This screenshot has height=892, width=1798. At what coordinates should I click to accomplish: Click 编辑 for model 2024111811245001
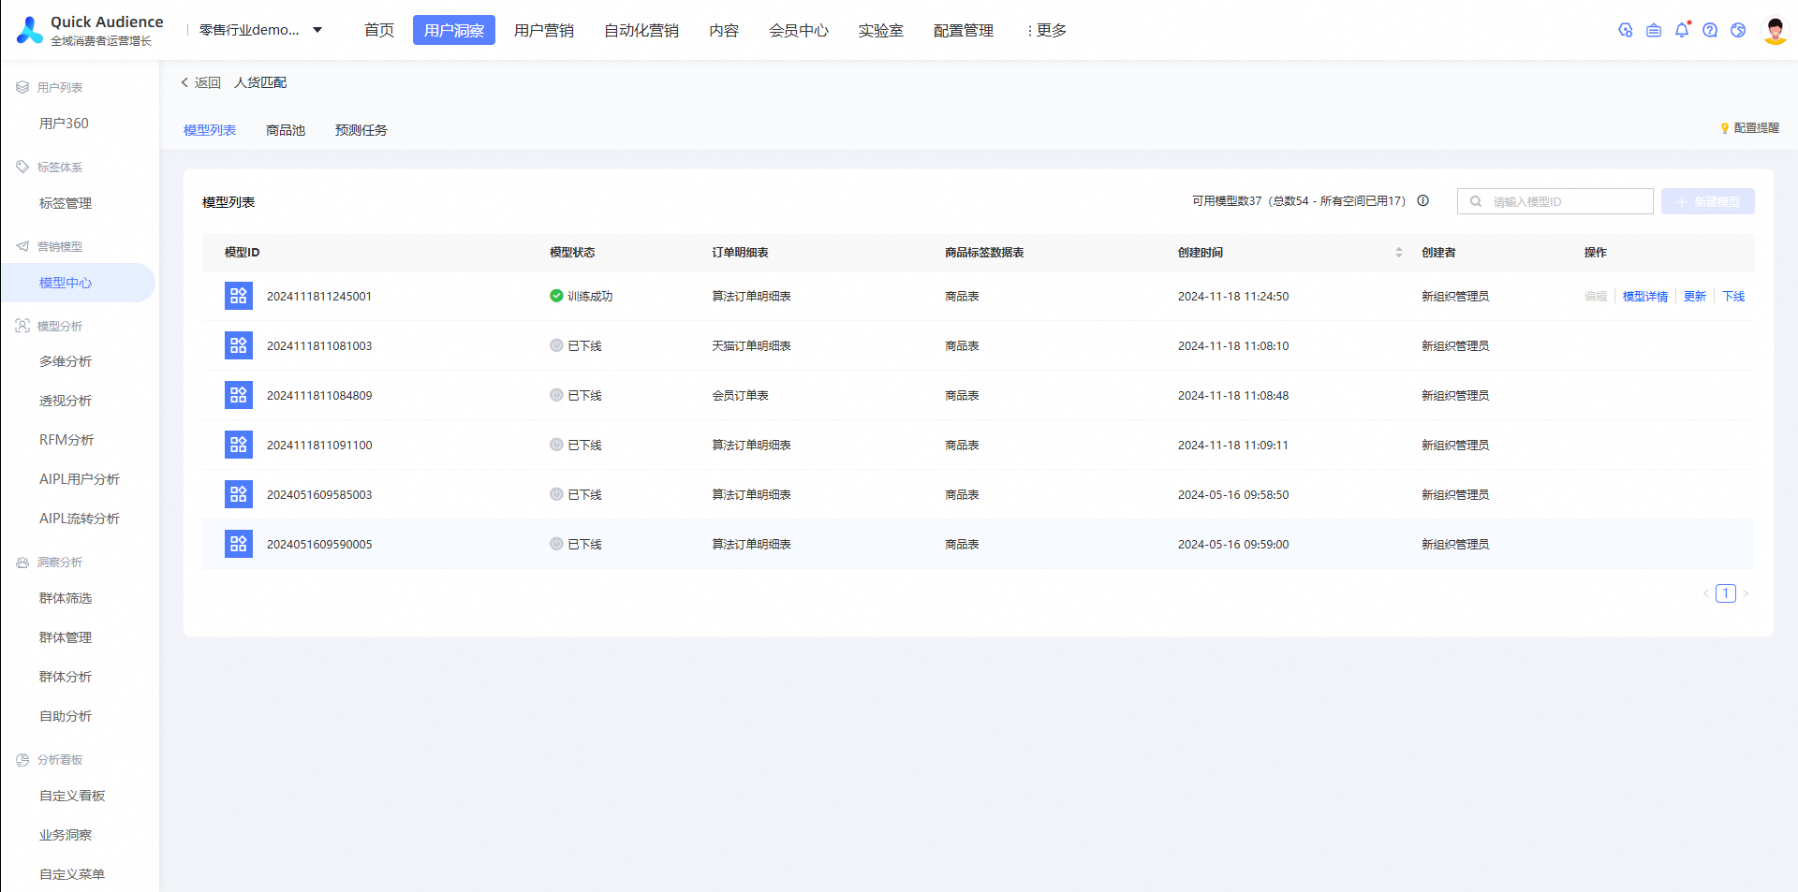pyautogui.click(x=1596, y=296)
